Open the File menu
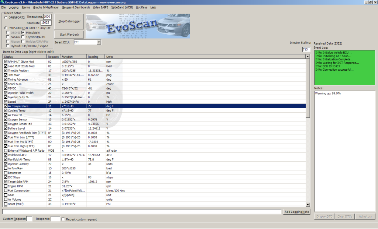378x229 pixels. tap(3, 7)
